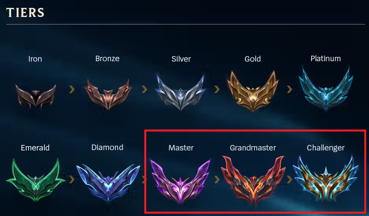Viewport: 369px width, 216px height.
Task: Click the Silver rank emblem
Action: 180,93
